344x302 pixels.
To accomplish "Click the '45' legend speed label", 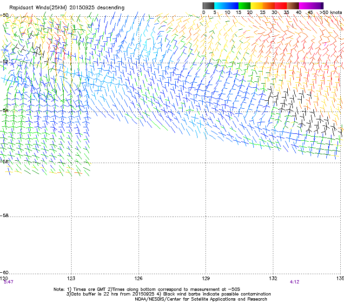I will 310,13.
